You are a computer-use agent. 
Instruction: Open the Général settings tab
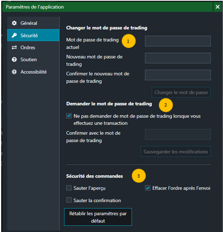29,23
